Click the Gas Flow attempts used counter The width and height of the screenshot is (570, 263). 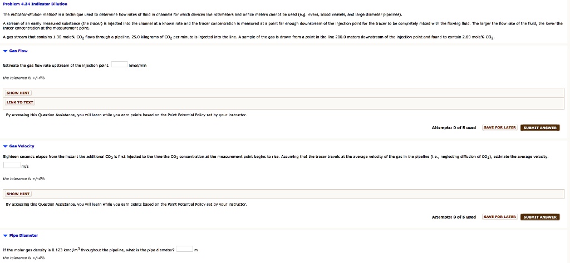(x=454, y=128)
